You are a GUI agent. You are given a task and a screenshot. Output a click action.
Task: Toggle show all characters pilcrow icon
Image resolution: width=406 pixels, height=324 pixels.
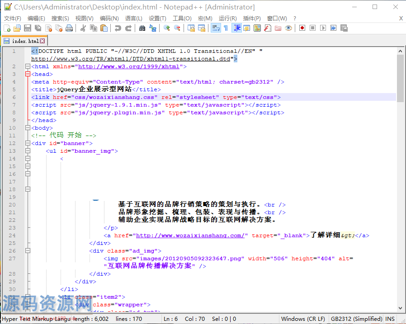click(x=226, y=28)
